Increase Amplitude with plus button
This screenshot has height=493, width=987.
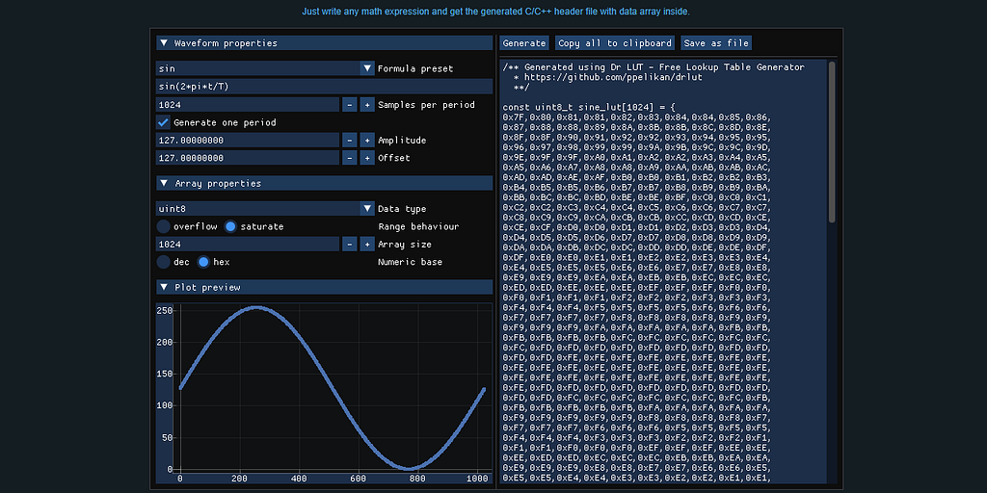(367, 140)
